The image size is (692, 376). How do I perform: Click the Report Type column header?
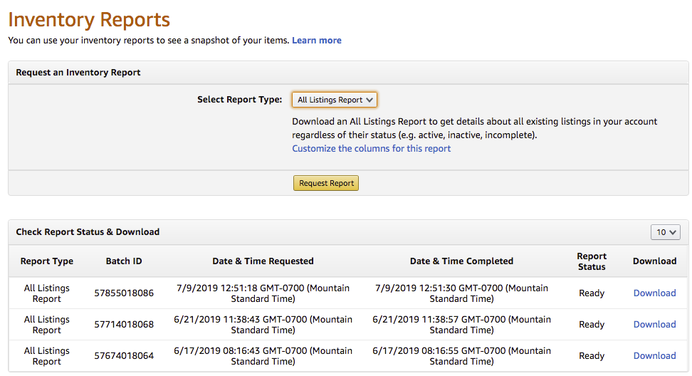tap(47, 261)
